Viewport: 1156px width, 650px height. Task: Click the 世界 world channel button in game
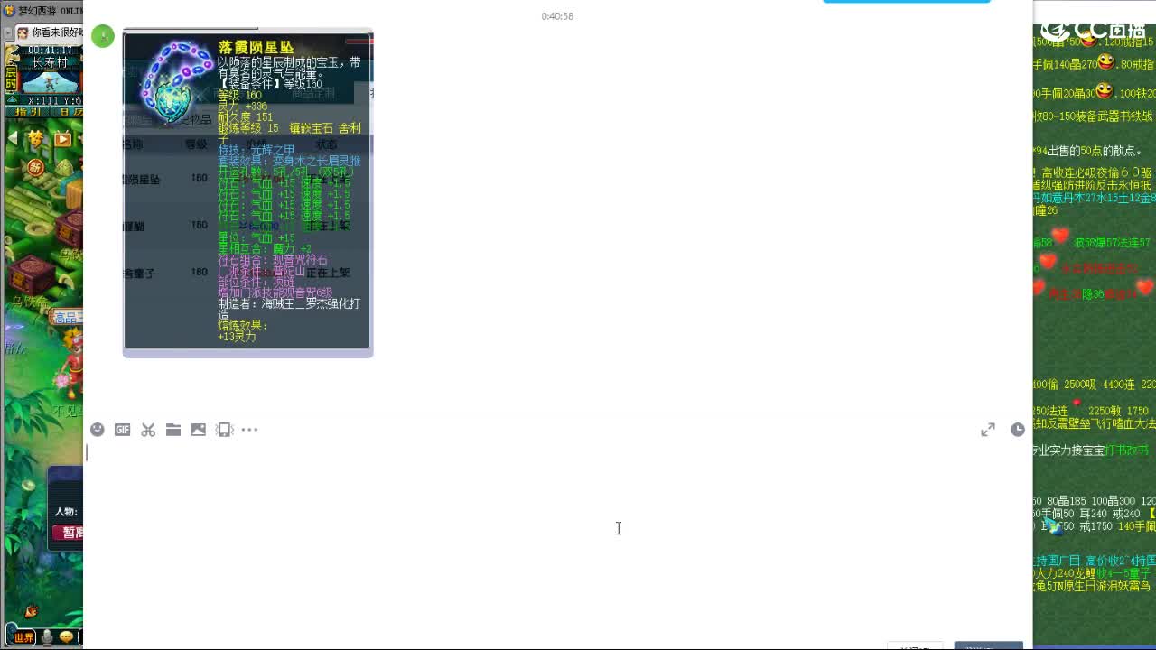tap(23, 638)
